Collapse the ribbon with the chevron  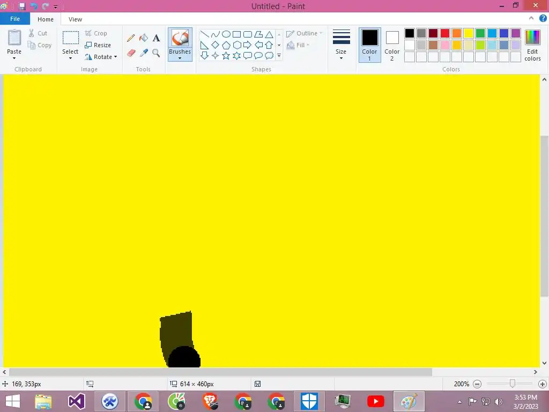[x=531, y=19]
